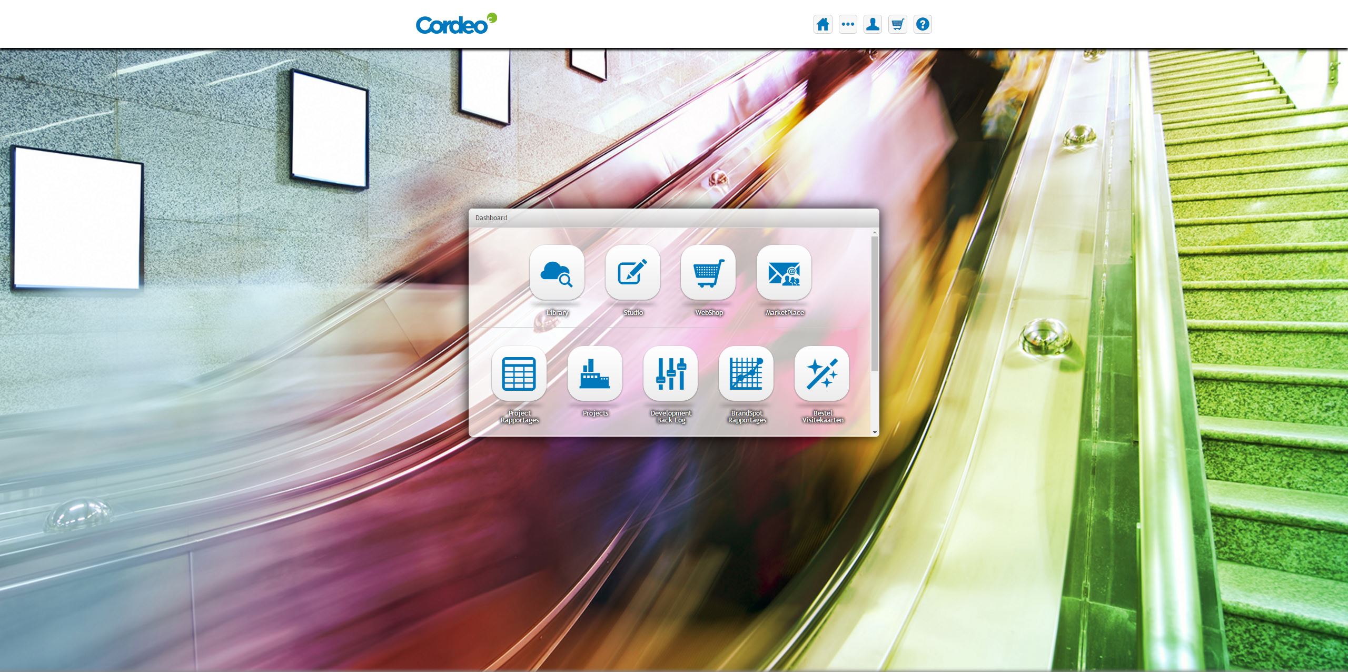Image resolution: width=1348 pixels, height=672 pixels.
Task: Click dashboard scrollbar down arrow
Action: point(875,432)
